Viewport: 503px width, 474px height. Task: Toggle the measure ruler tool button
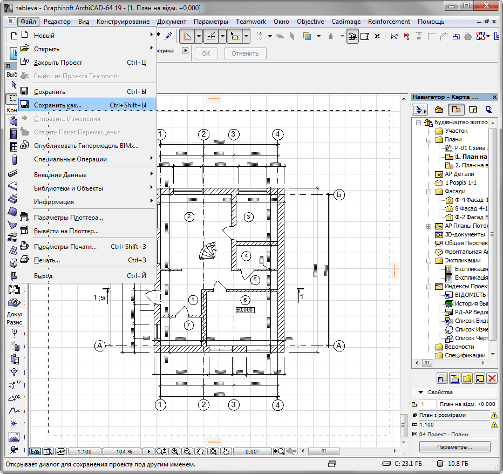365,36
